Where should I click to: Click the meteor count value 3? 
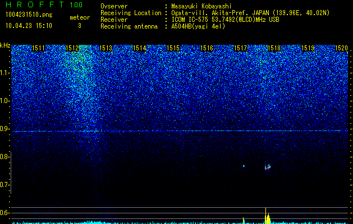[80, 26]
